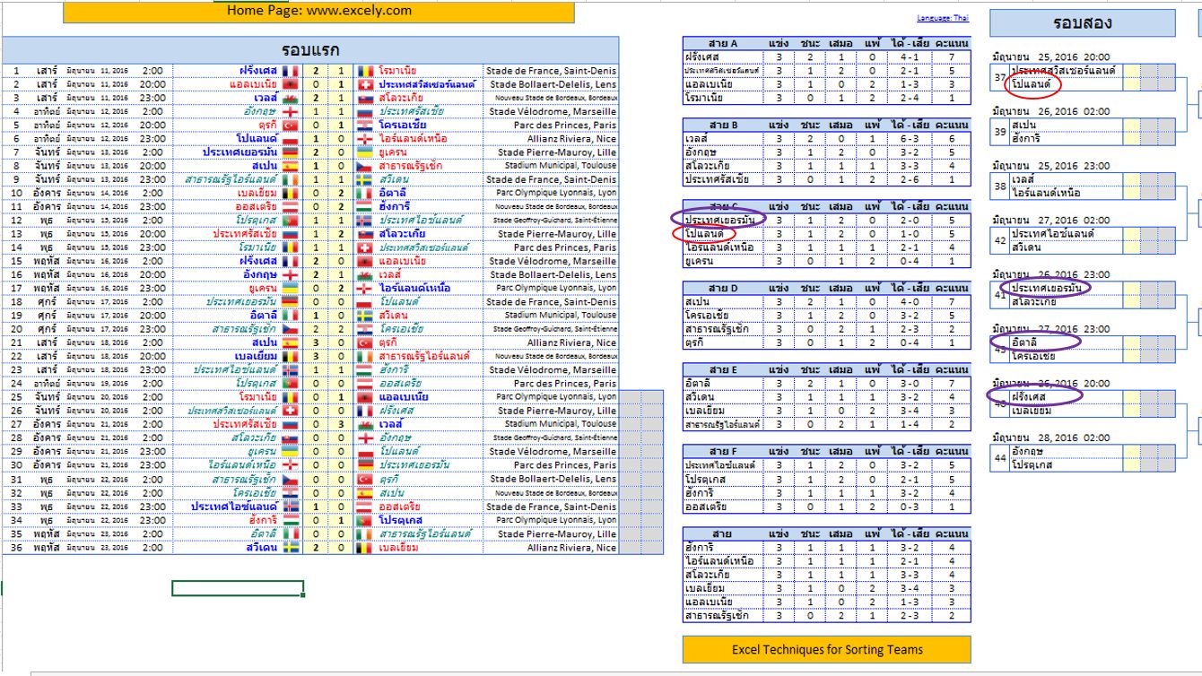Click 'เวลส์' in the สาย B standings
The width and height of the screenshot is (1202, 676).
pos(697,138)
